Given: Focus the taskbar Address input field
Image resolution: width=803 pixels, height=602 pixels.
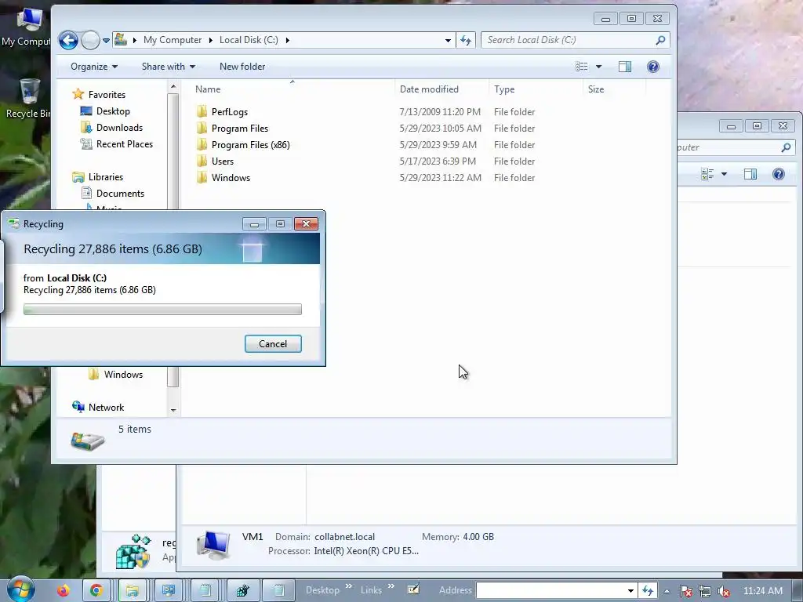Looking at the screenshot, I should coord(551,590).
